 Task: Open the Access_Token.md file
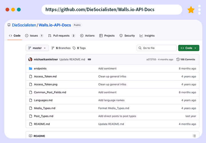coord(45,76)
